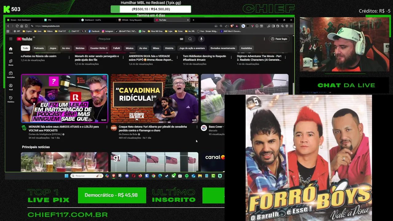Open options menu for ANDERSON SILVA video
Image resolution: width=393 pixels, height=221 pixels.
pyautogui.click(x=177, y=57)
